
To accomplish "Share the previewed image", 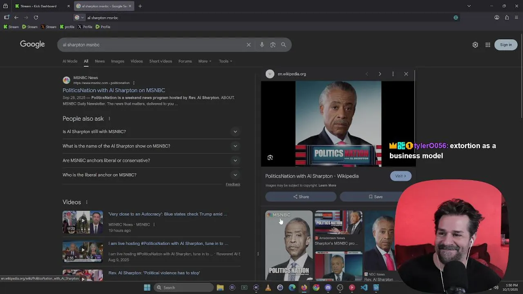I will pos(301,197).
